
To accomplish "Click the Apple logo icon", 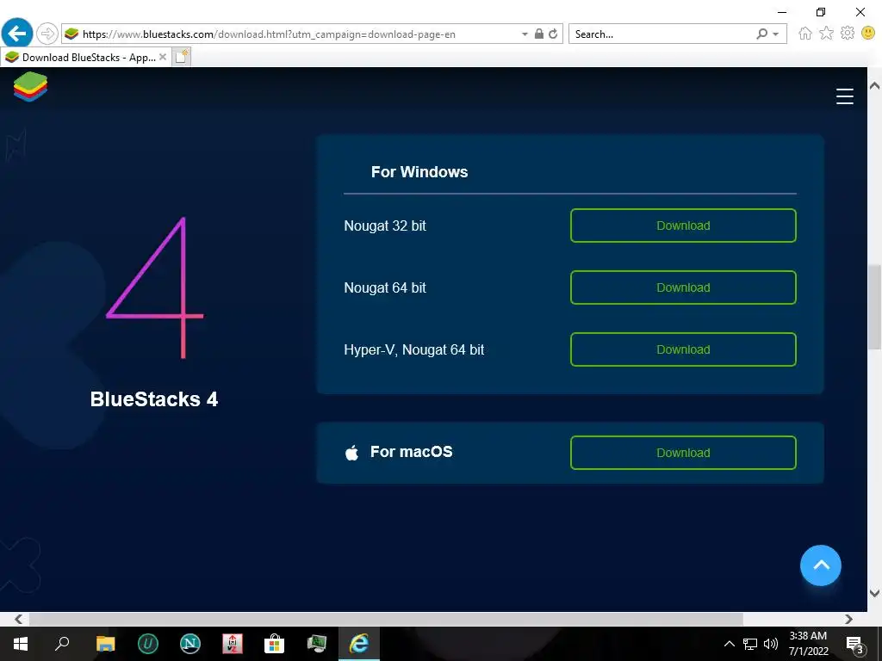I will point(352,453).
